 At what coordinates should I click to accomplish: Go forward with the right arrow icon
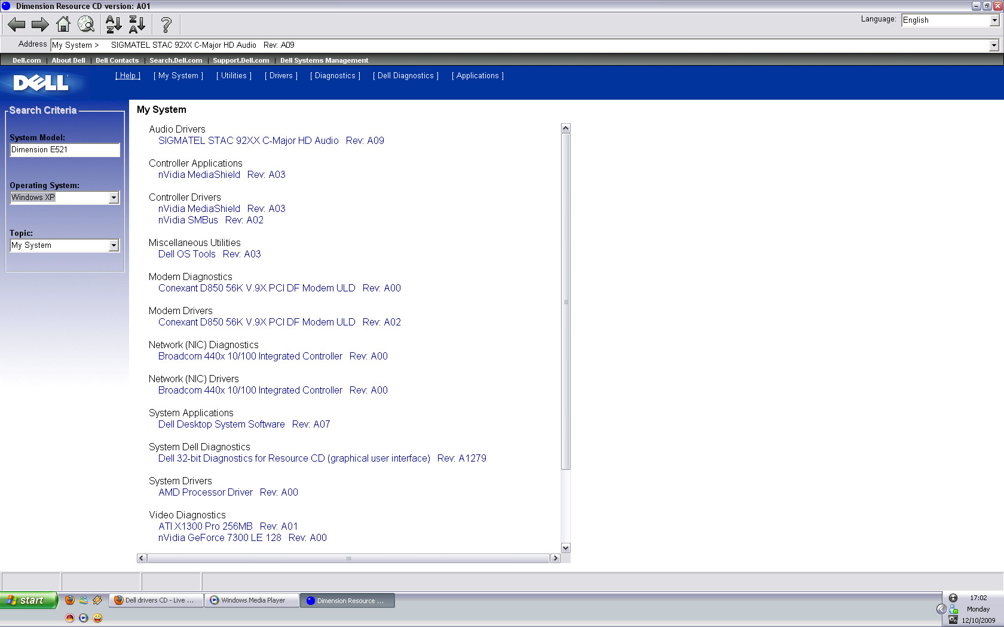(40, 24)
